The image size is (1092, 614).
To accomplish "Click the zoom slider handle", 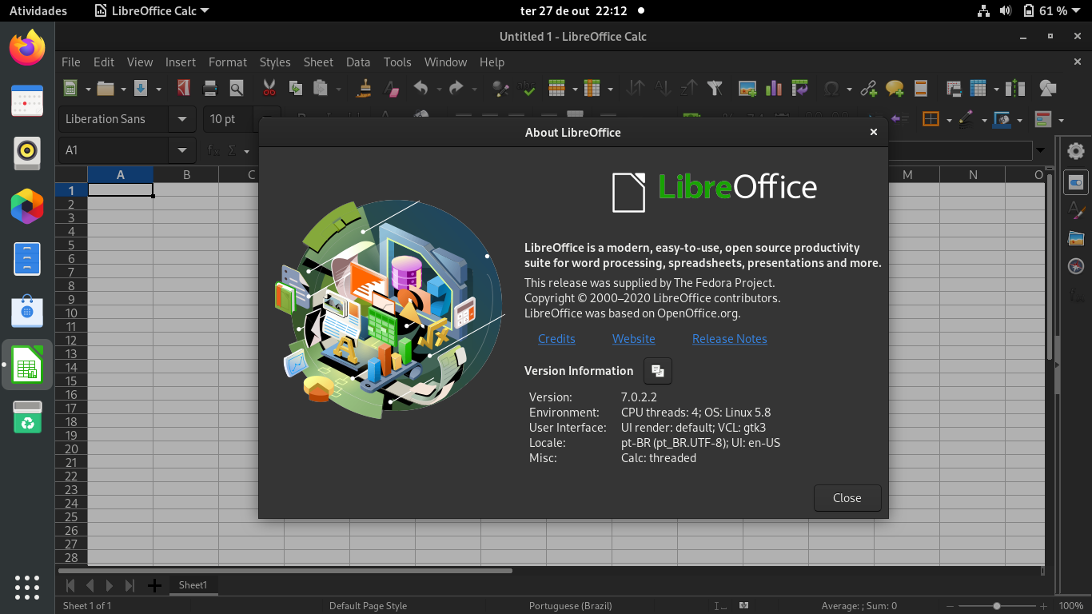I will (996, 606).
